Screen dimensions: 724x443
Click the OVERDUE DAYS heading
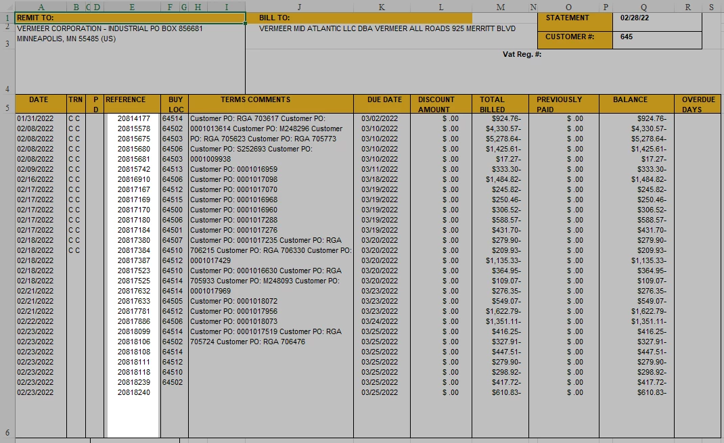coord(698,104)
